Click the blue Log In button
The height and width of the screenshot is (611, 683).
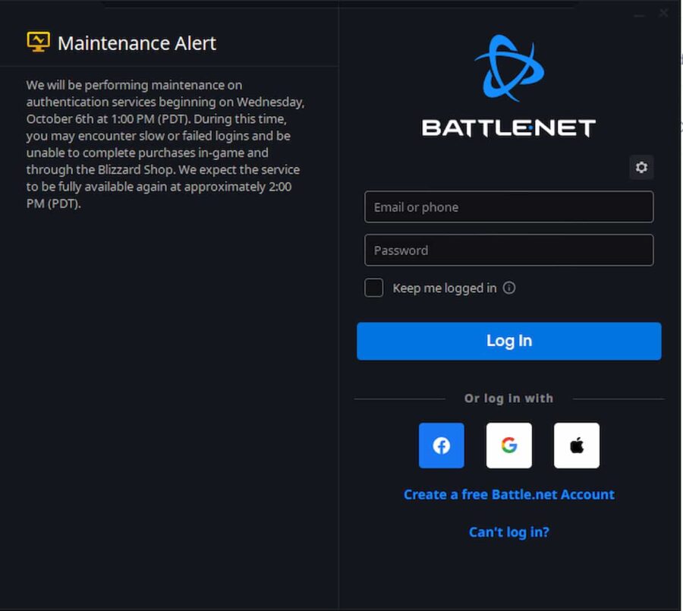point(508,341)
